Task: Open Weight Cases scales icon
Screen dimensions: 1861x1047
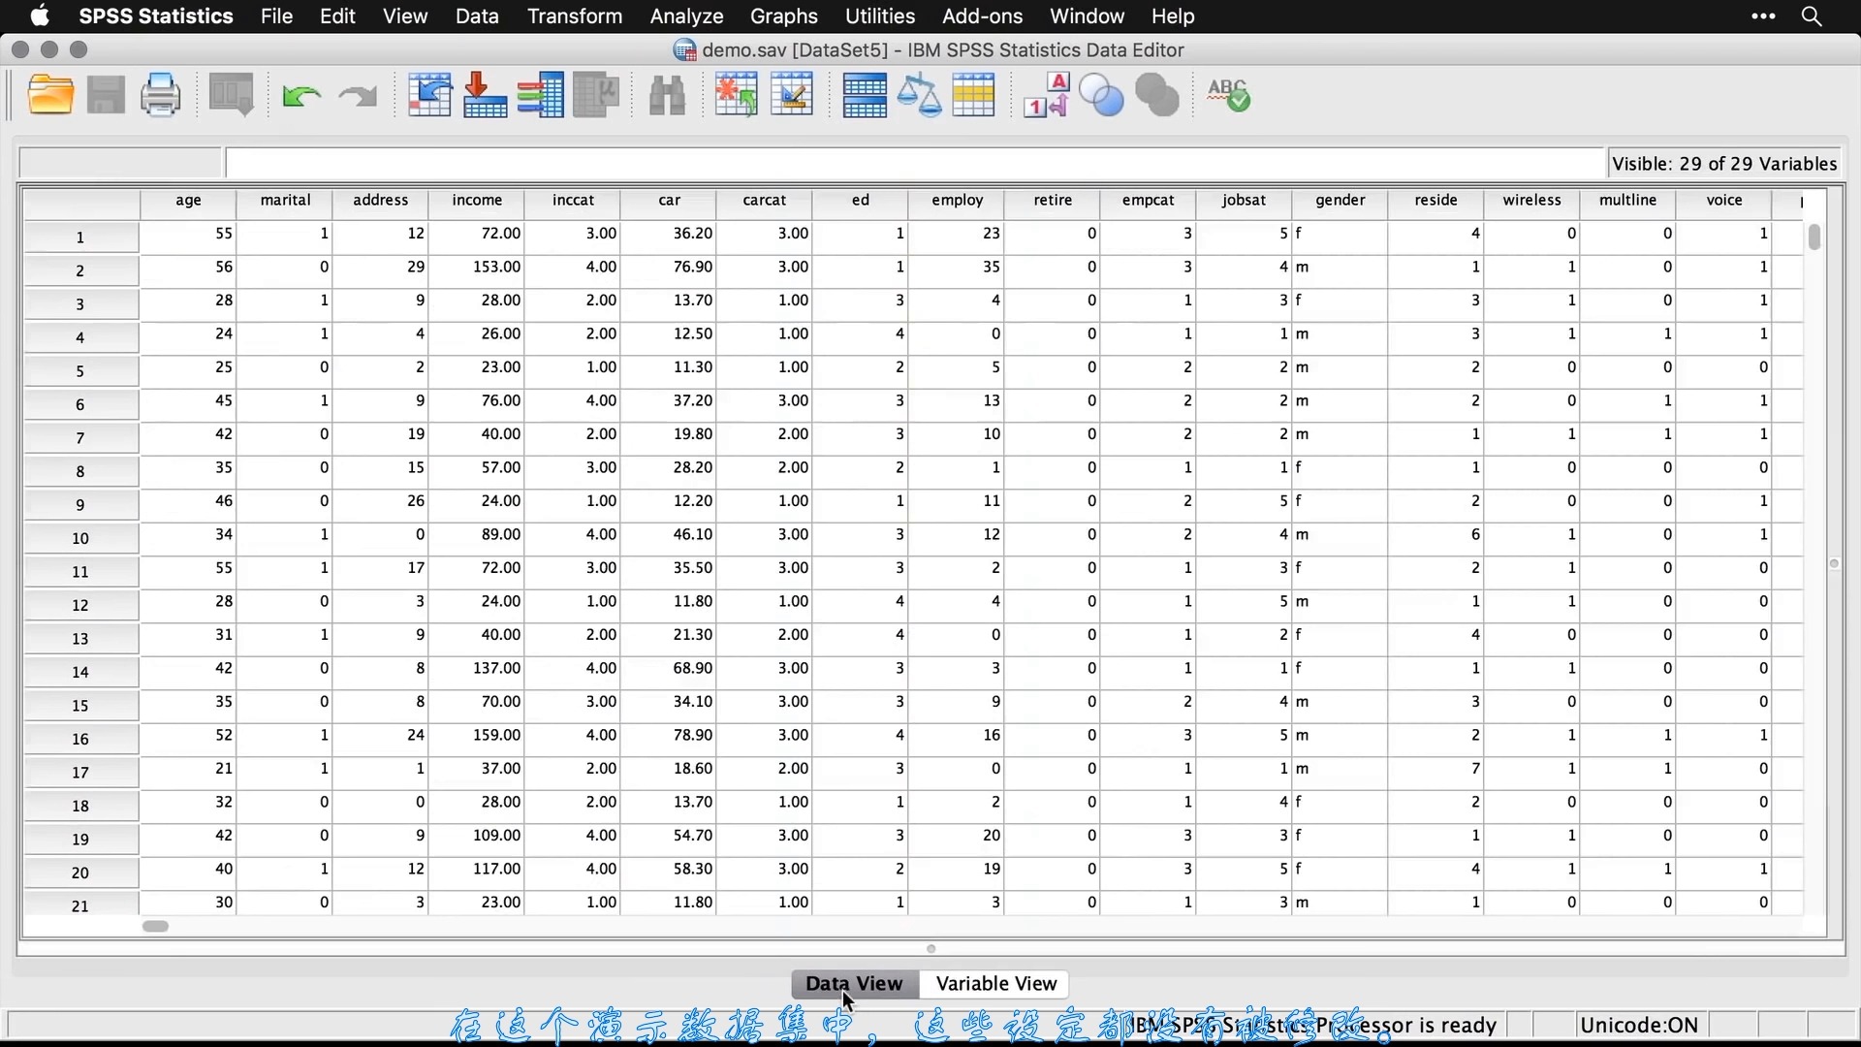Action: point(919,96)
